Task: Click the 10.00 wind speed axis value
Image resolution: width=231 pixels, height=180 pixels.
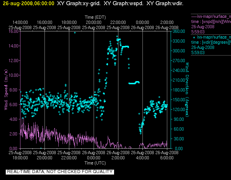Action: pyautogui.click(x=14, y=75)
